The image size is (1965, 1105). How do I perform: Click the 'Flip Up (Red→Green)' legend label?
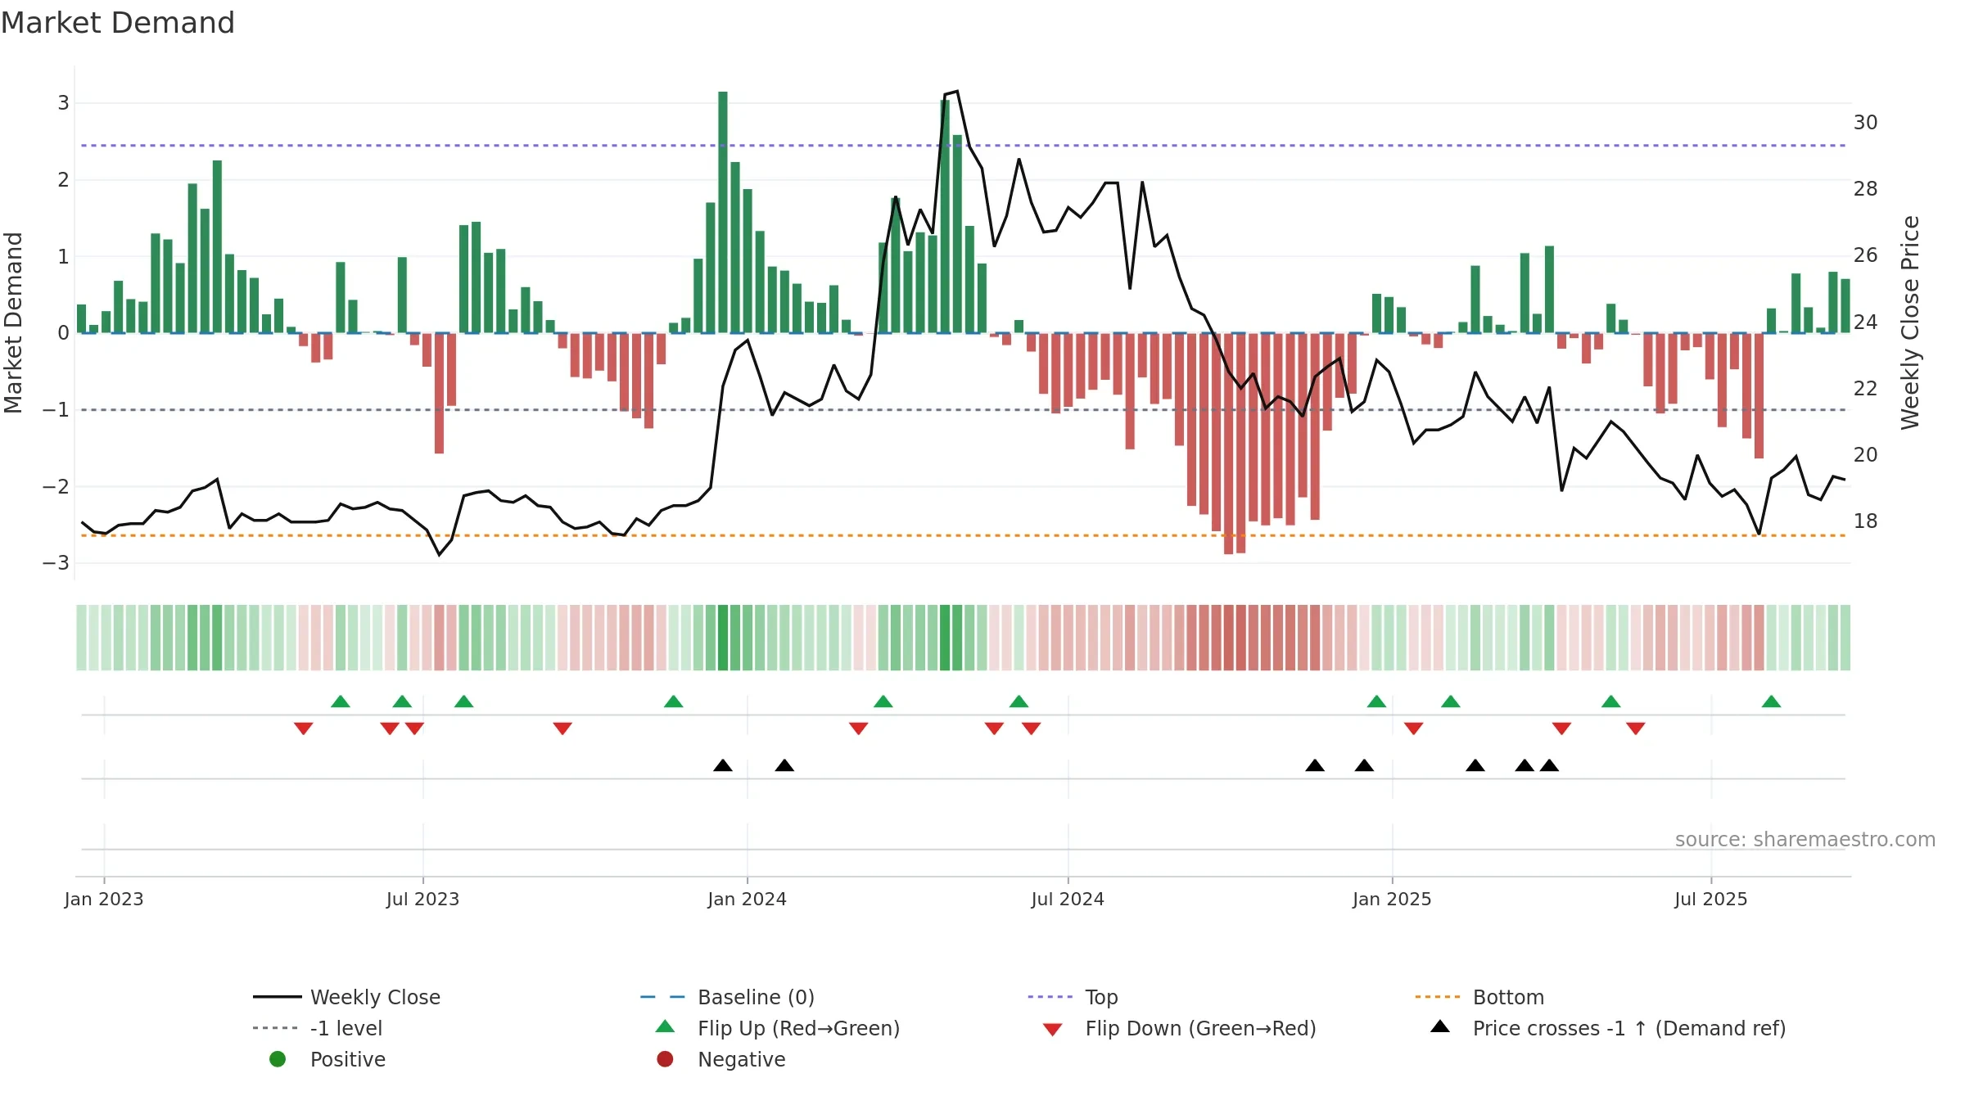tap(798, 1028)
